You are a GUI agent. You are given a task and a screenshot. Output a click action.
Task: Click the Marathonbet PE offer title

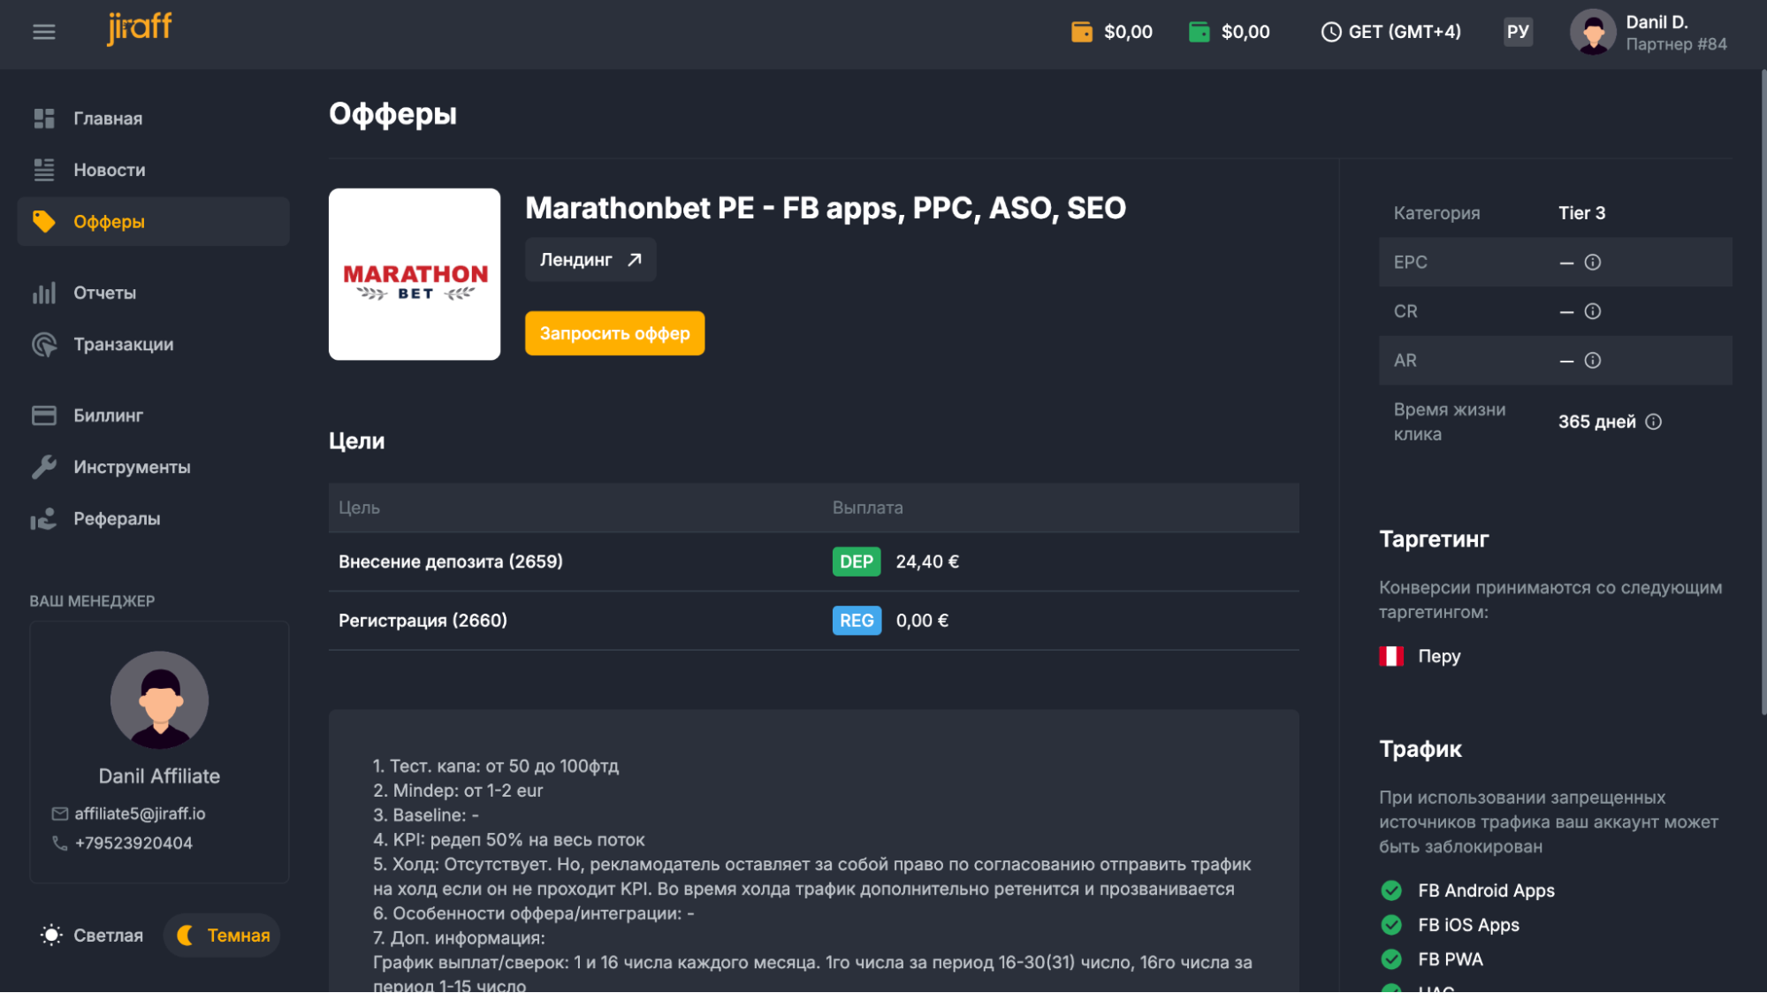click(826, 208)
